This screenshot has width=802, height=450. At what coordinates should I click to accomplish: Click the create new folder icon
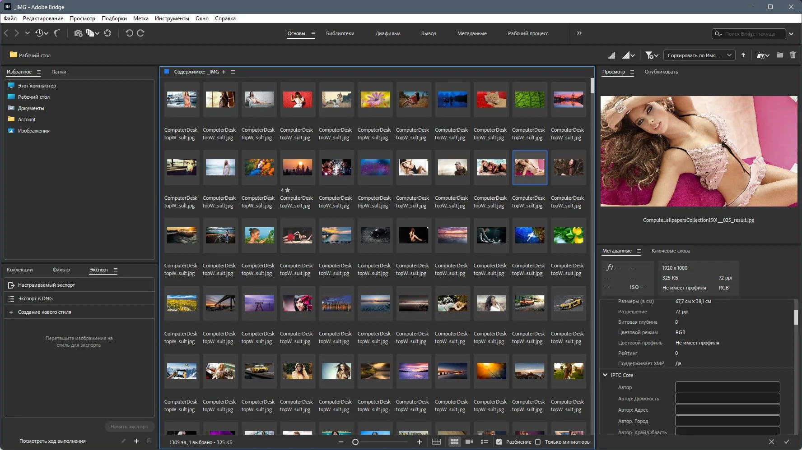pyautogui.click(x=780, y=55)
